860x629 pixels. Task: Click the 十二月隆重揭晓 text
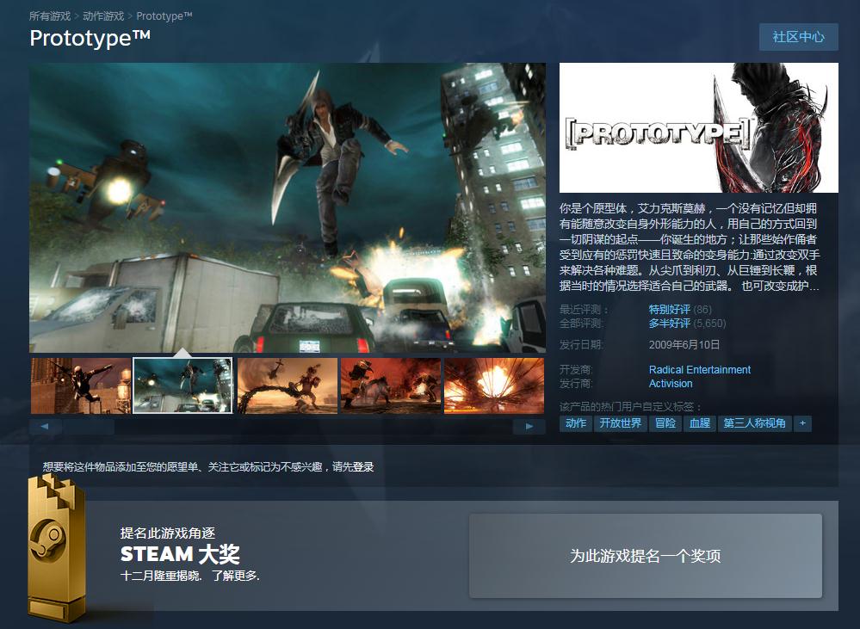click(x=161, y=576)
